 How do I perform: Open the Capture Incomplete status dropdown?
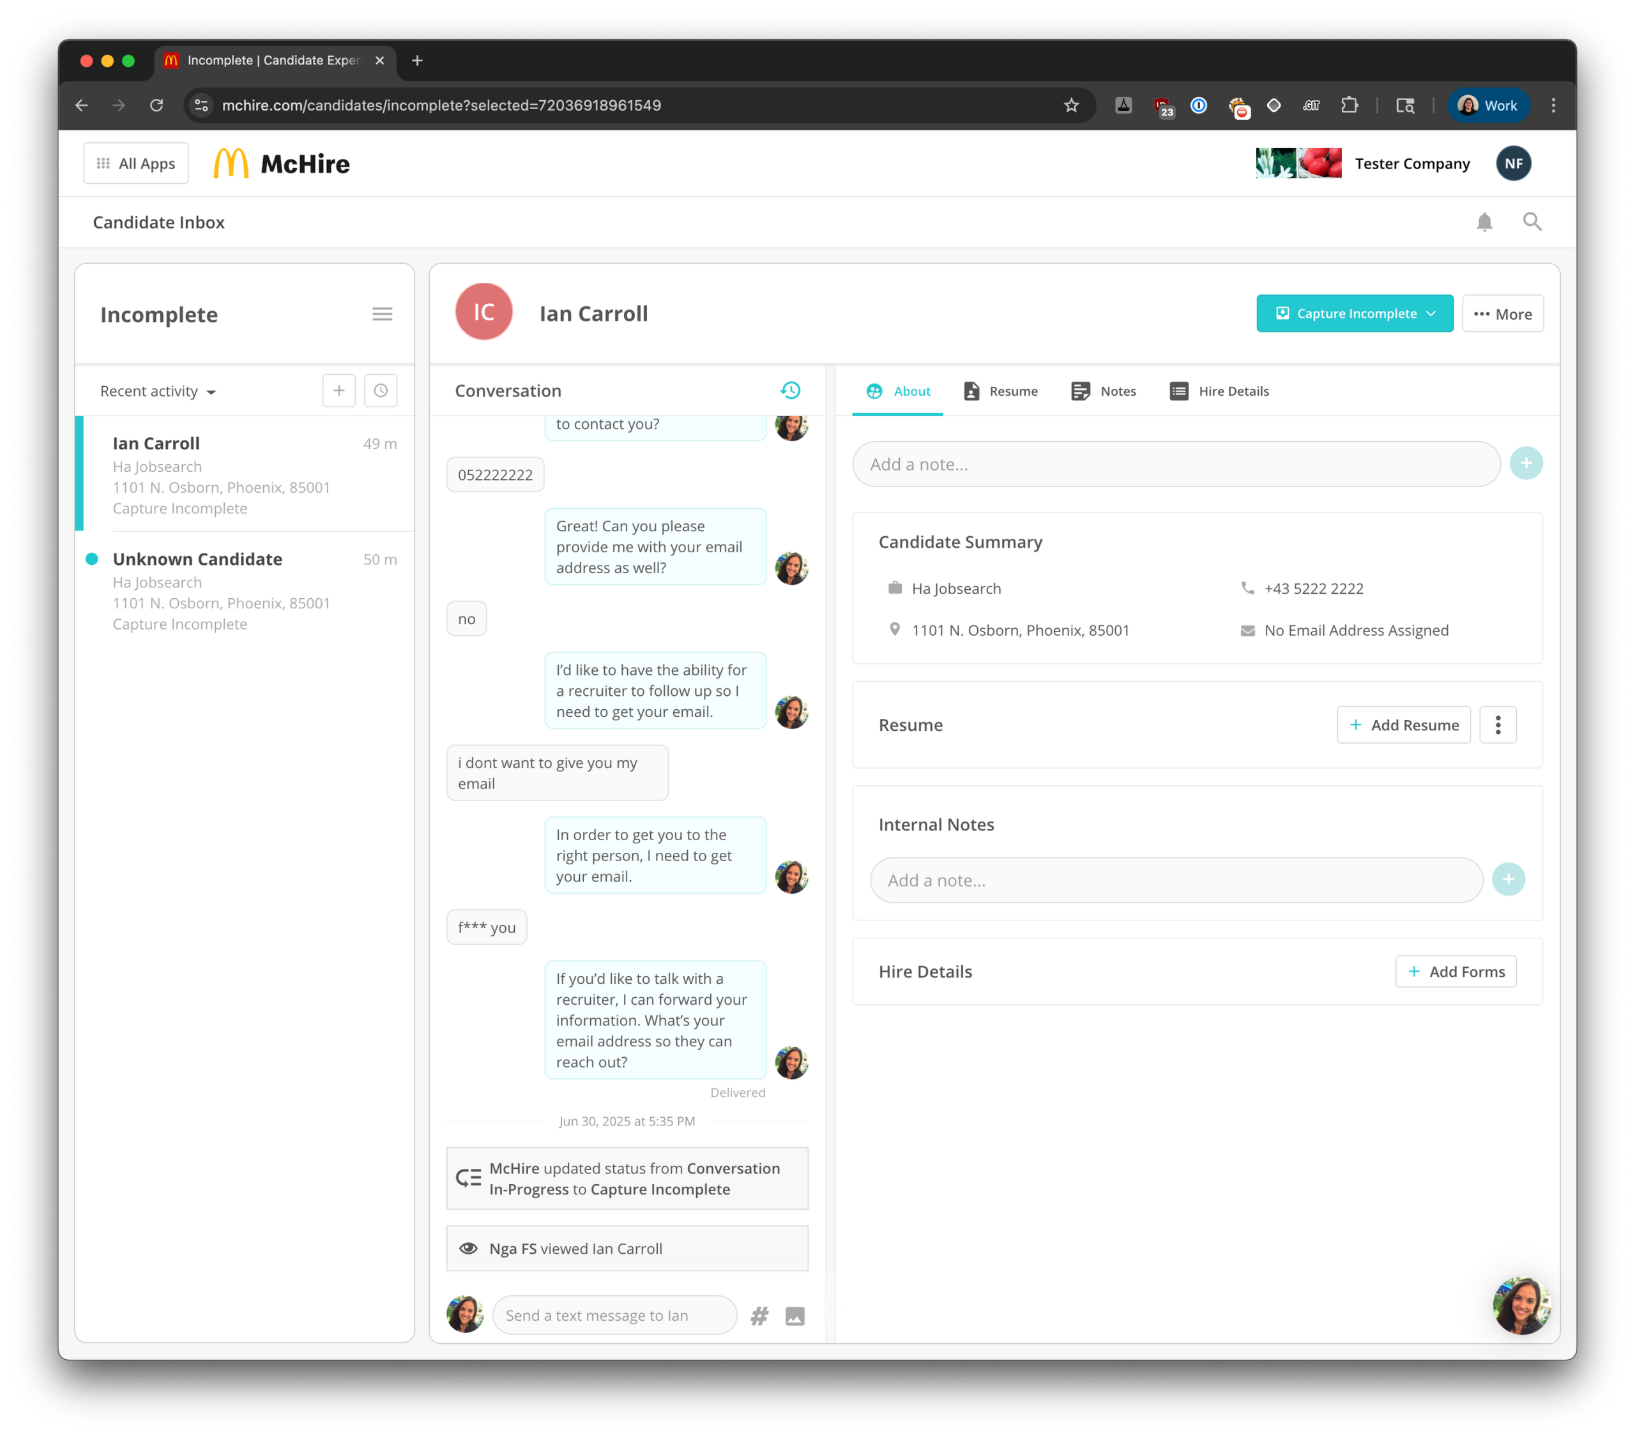tap(1354, 313)
